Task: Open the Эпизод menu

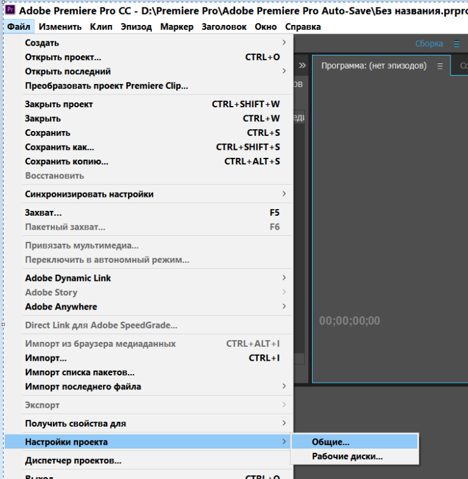Action: [x=136, y=27]
